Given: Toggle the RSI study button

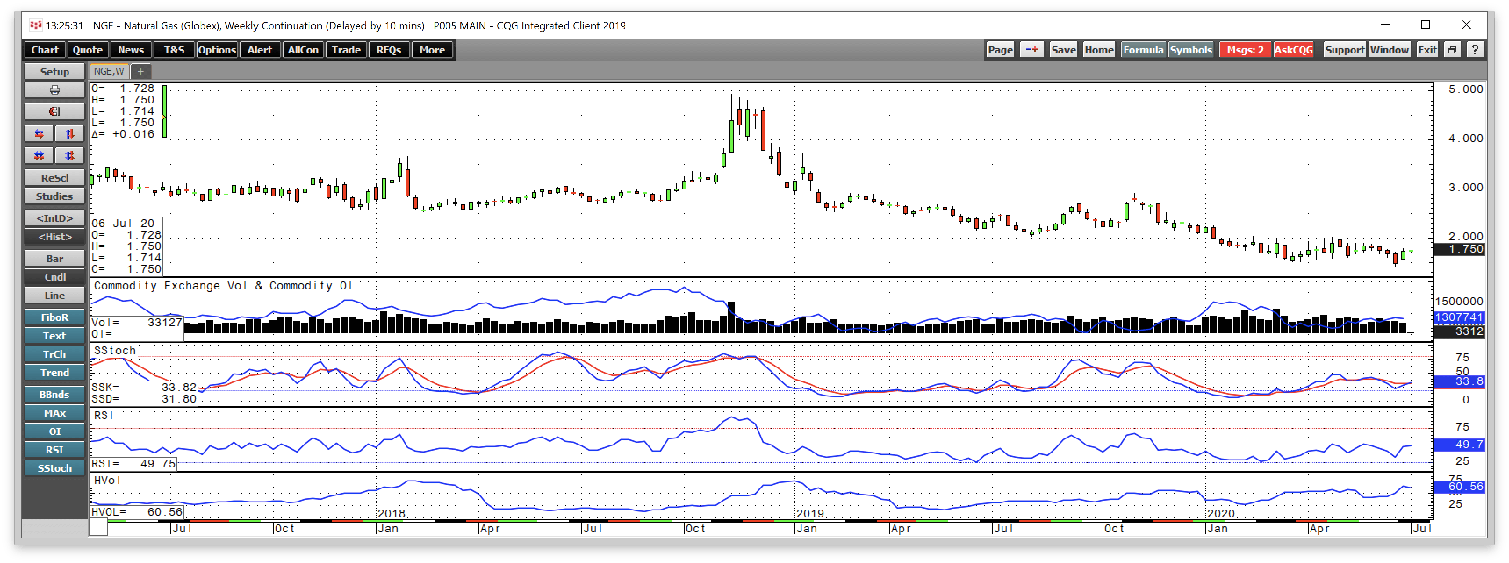Looking at the screenshot, I should 54,450.
